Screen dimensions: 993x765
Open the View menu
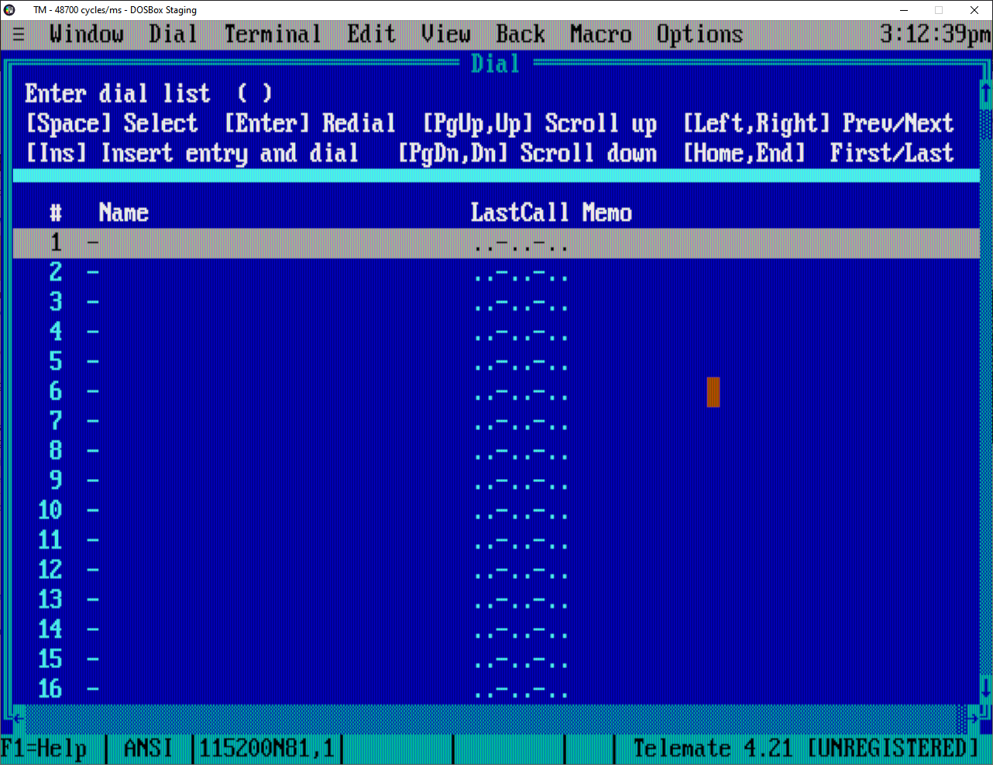[x=445, y=34]
